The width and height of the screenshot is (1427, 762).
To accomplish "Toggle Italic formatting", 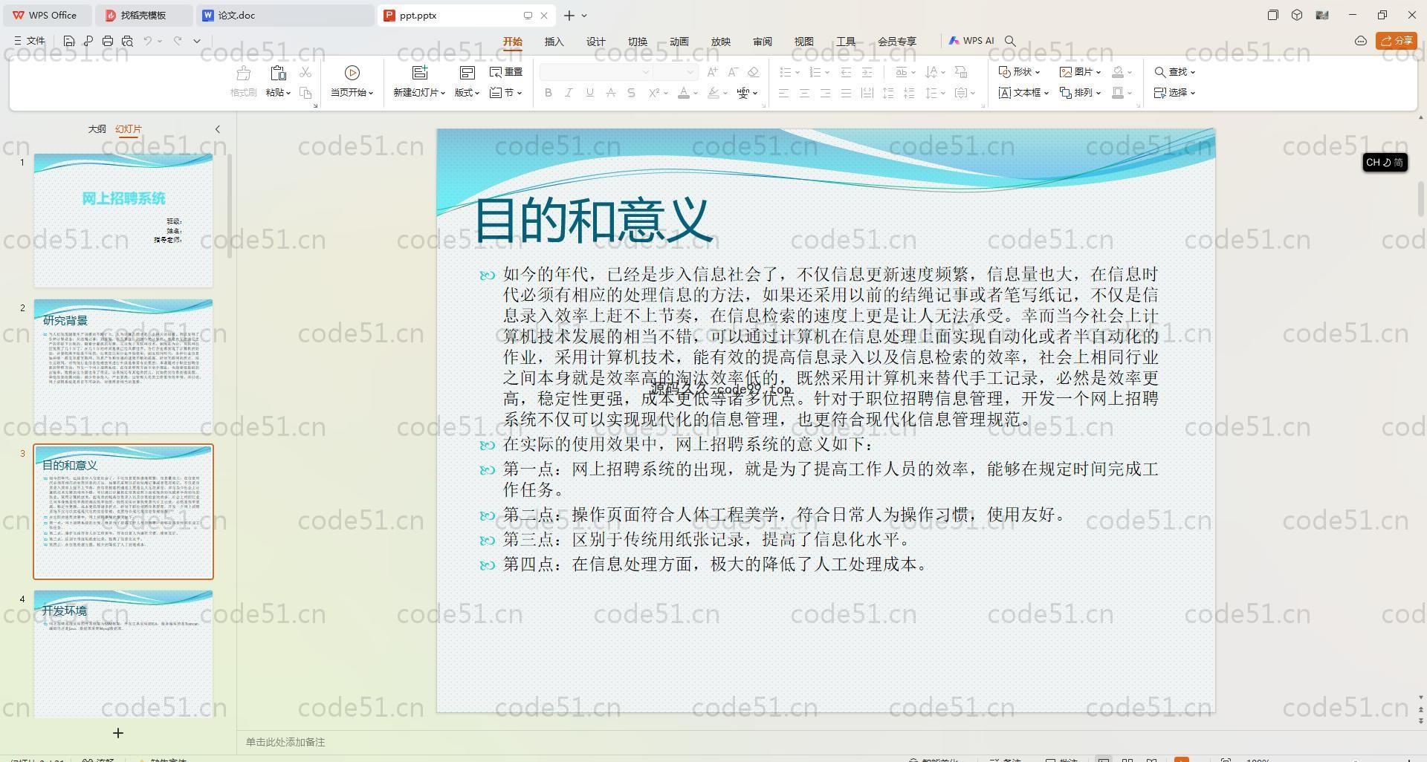I will click(569, 93).
